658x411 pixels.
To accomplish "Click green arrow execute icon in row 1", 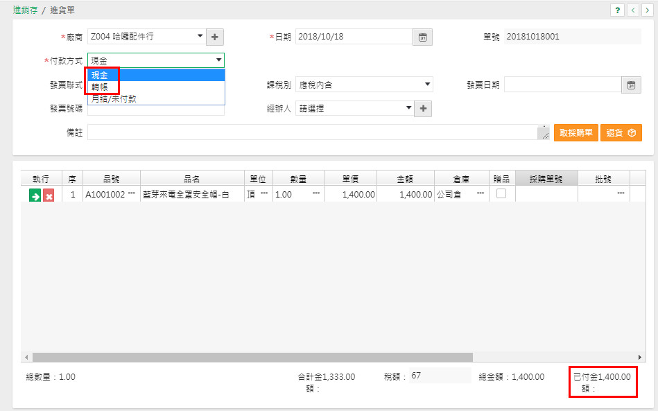I will (35, 195).
